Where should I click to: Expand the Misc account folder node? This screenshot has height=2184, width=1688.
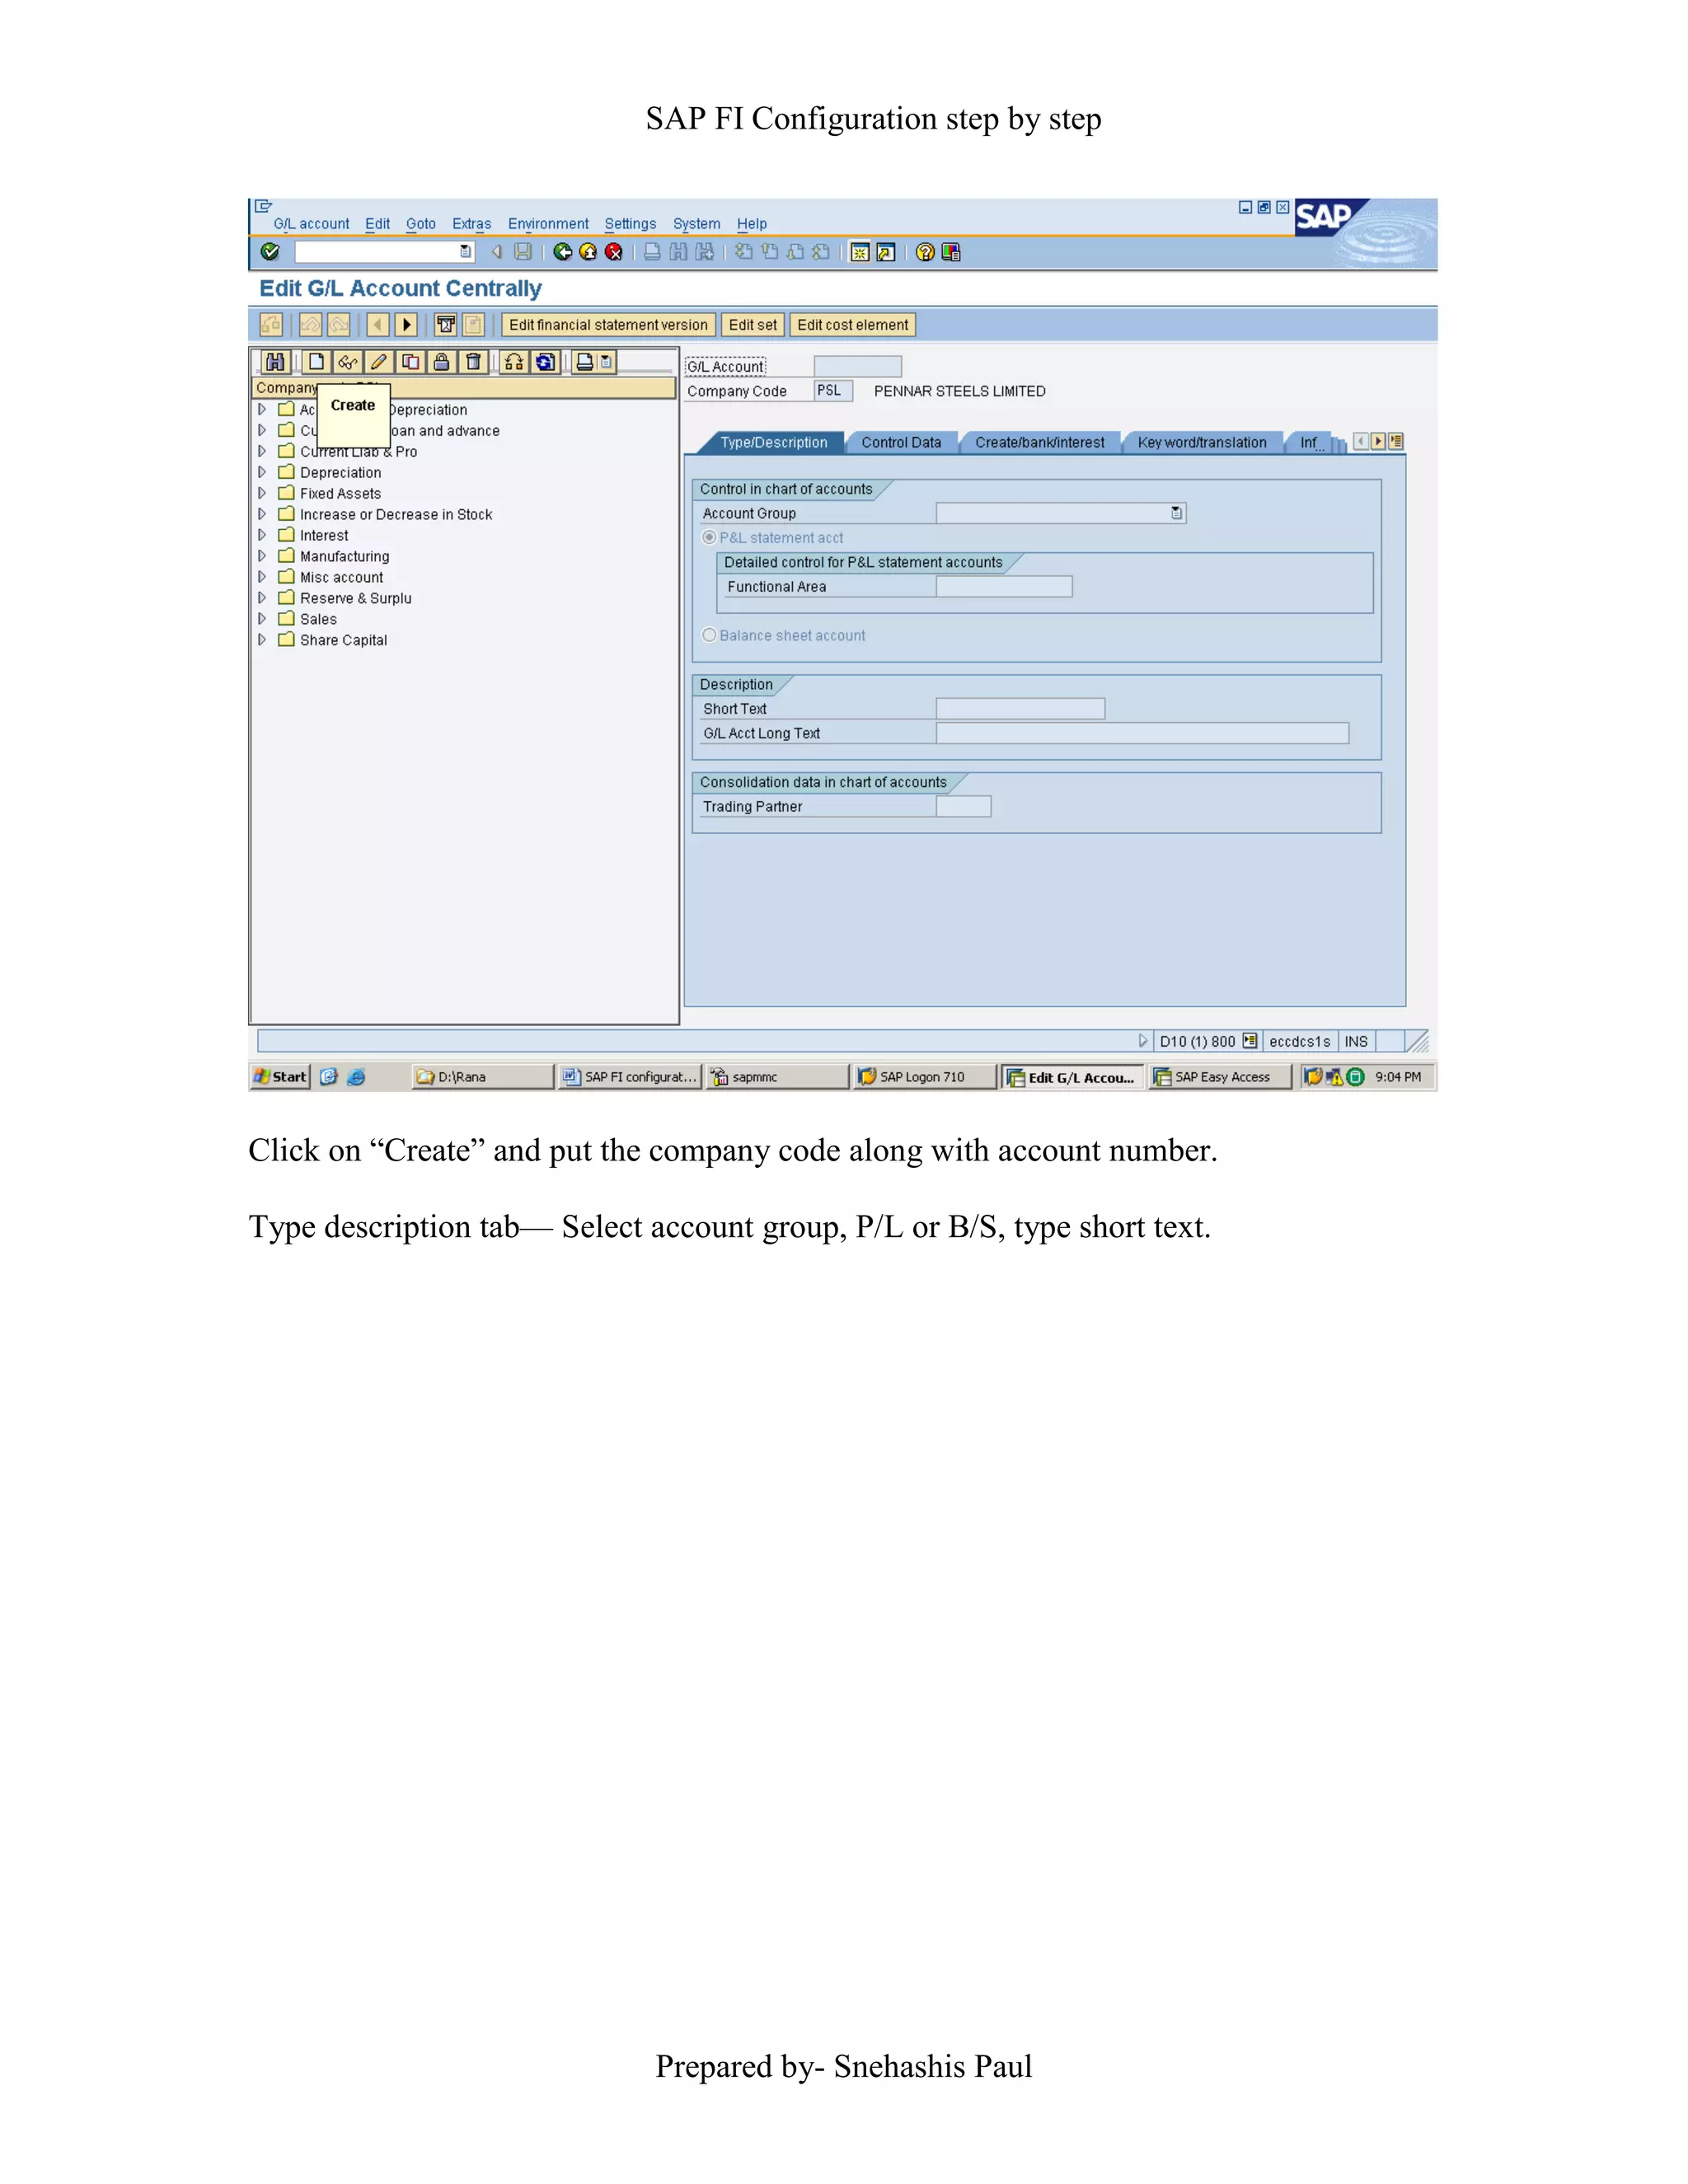[262, 577]
